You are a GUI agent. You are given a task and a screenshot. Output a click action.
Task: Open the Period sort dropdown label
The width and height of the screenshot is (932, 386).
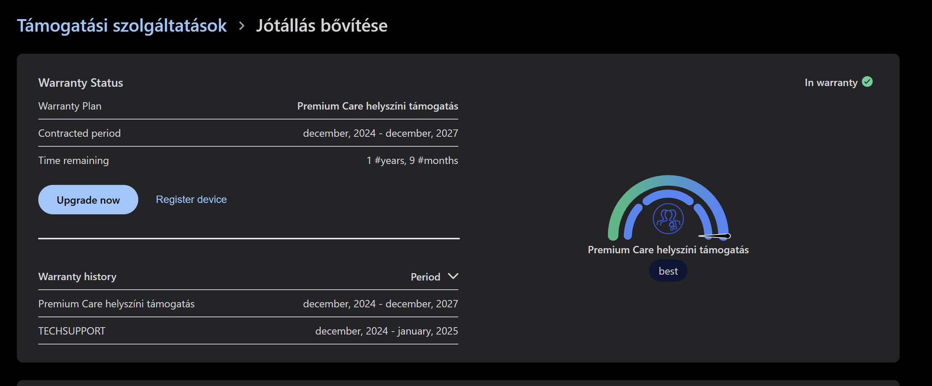[425, 277]
